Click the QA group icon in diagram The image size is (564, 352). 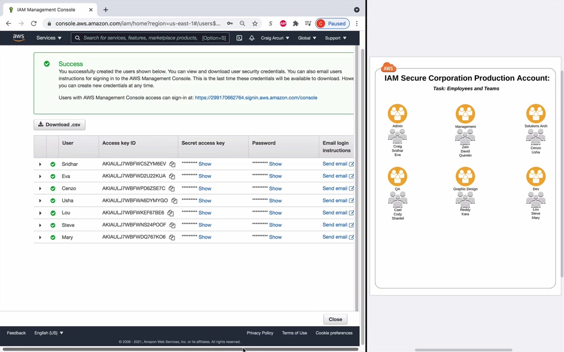(398, 176)
